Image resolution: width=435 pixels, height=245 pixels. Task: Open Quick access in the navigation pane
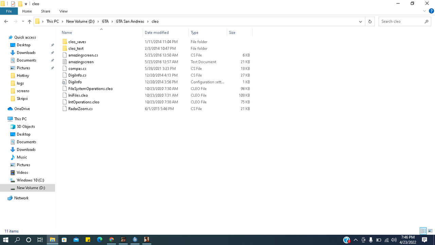pyautogui.click(x=25, y=37)
